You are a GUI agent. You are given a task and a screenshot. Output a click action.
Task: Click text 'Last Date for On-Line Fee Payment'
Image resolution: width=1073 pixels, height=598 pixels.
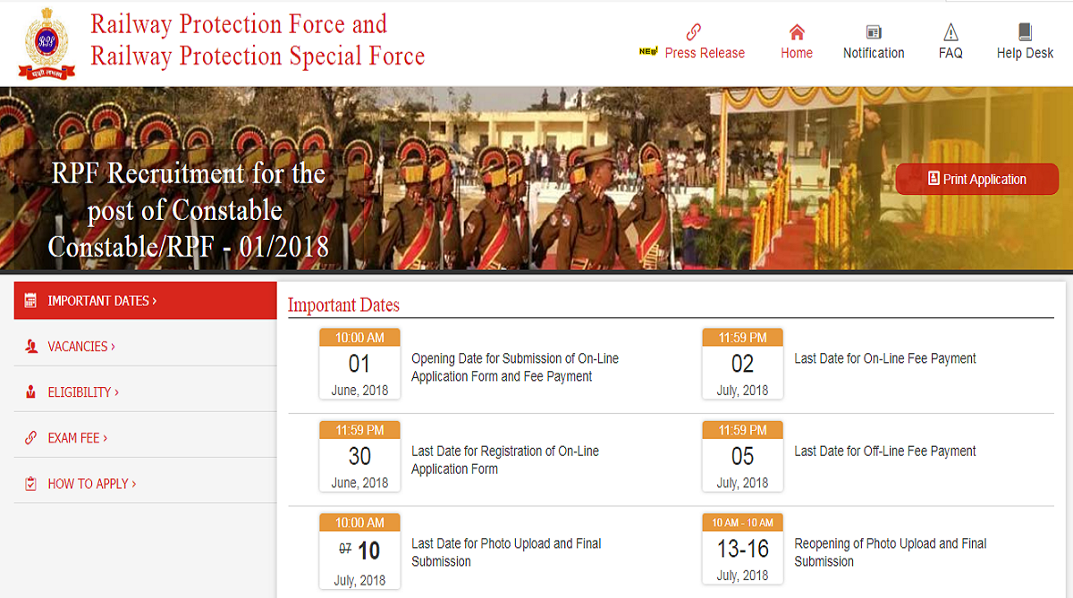885,358
